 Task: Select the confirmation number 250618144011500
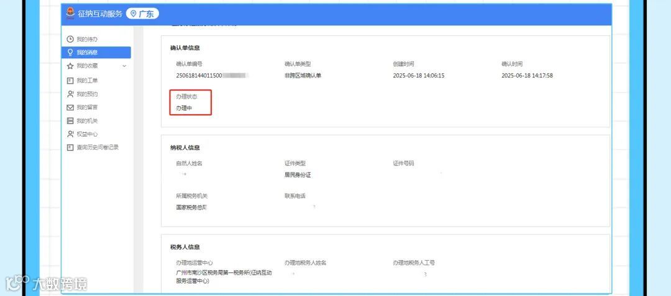[199, 76]
